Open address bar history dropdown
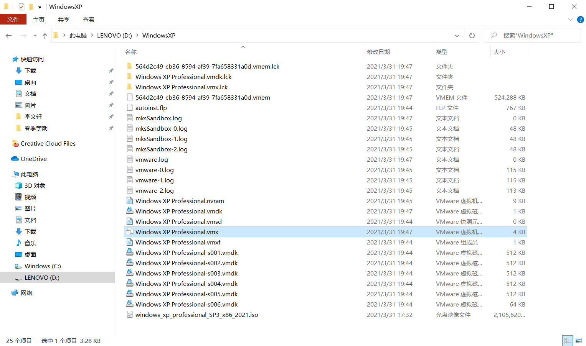Viewport: 586px width, 346px height. (457, 36)
